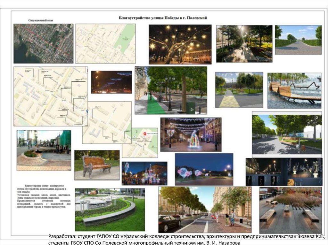
Task: Click the yellow crosswalk path picture
Action: [239, 90]
